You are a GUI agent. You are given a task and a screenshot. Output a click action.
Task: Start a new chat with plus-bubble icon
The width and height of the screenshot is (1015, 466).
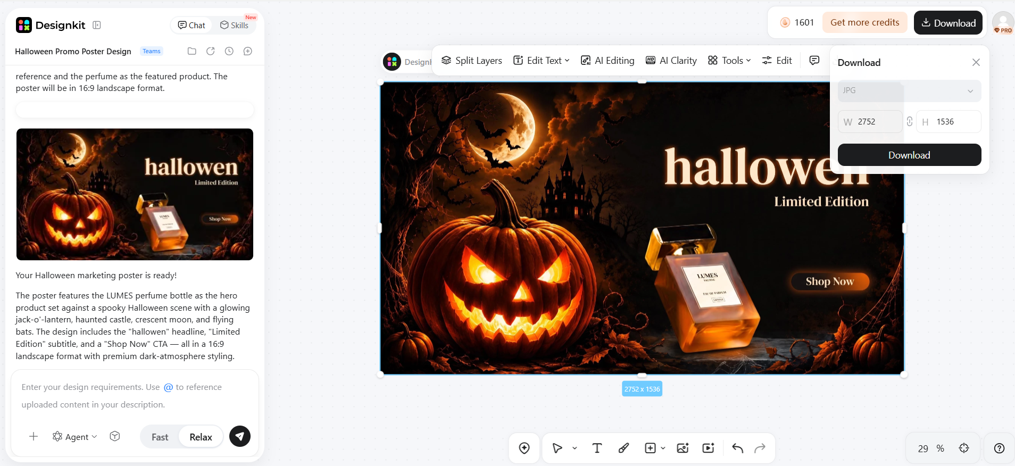(x=248, y=51)
